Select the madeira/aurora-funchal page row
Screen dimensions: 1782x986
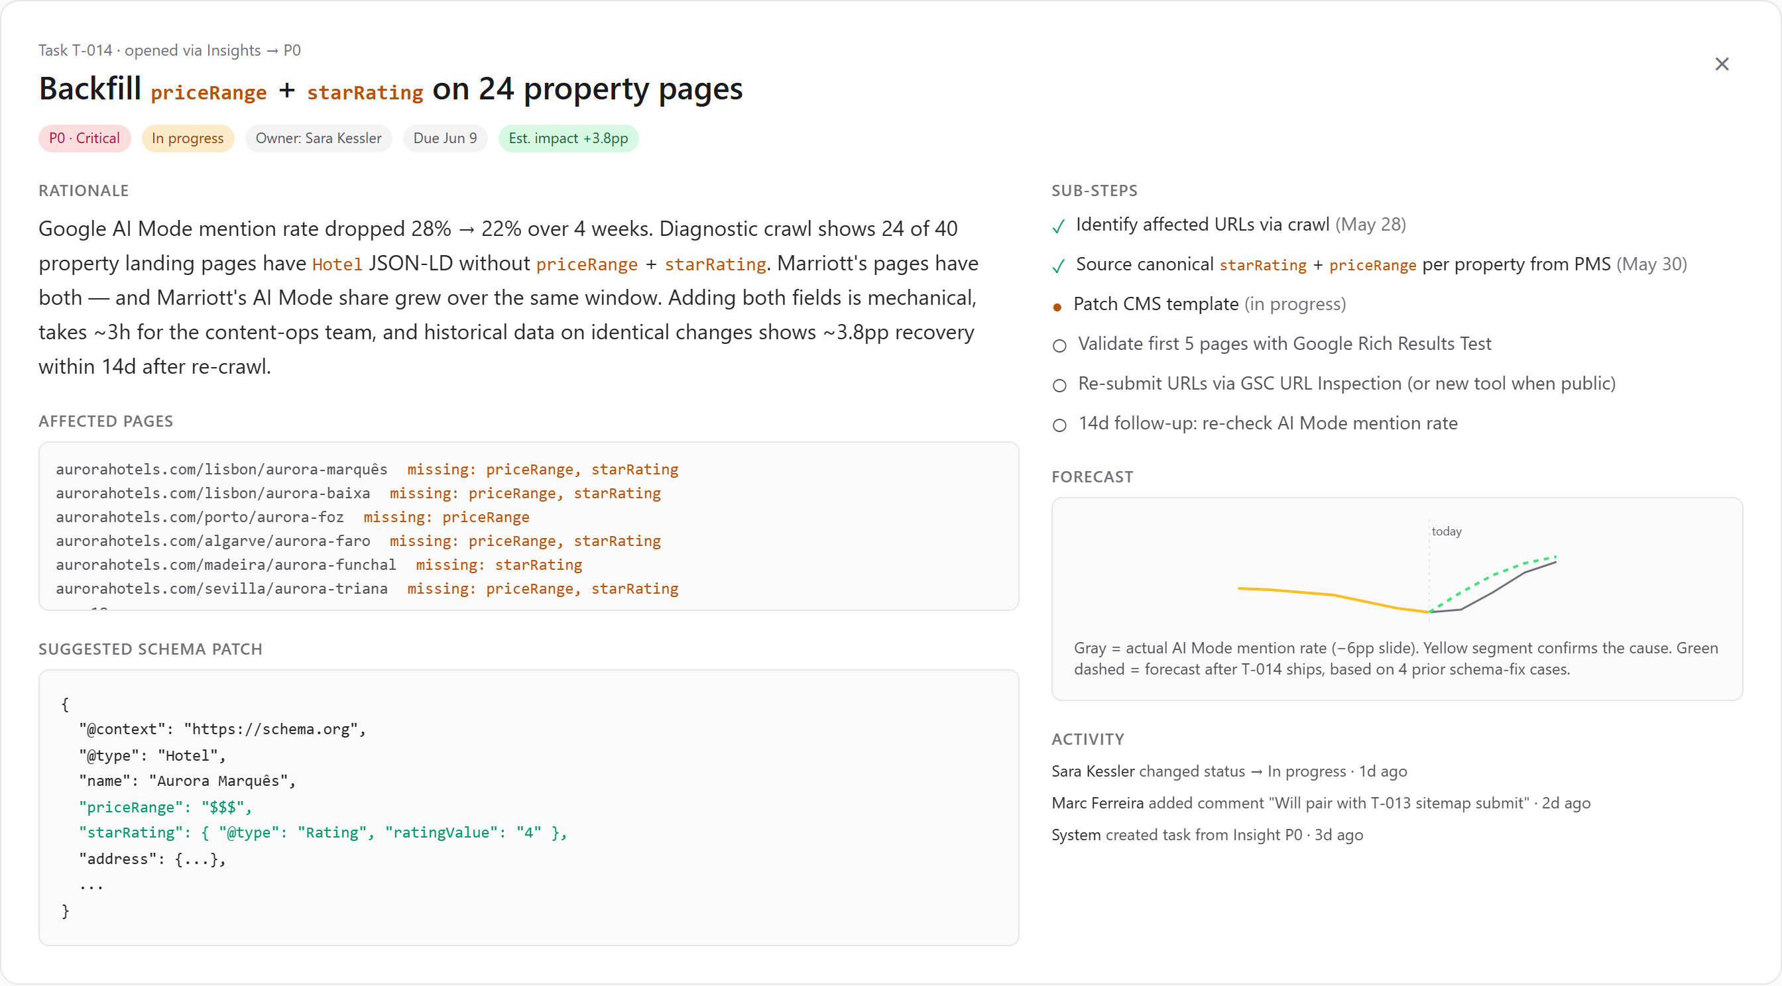coord(319,565)
